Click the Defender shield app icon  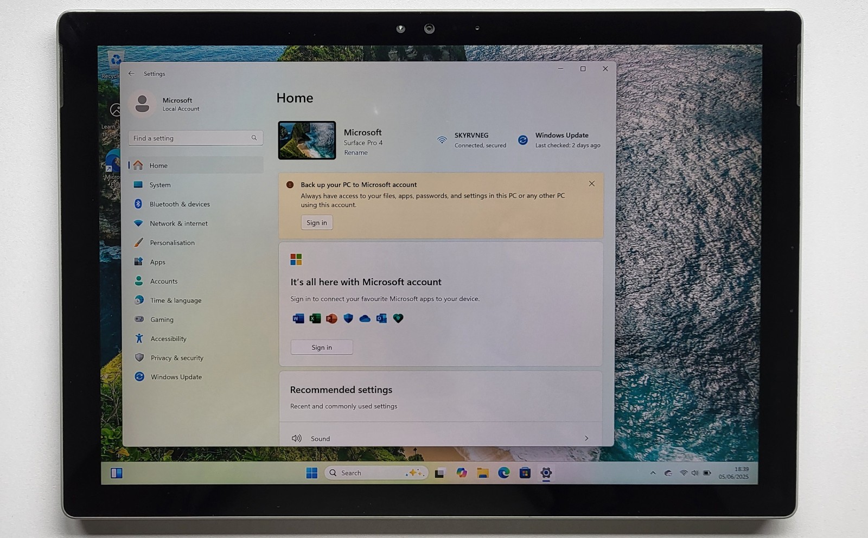click(348, 318)
